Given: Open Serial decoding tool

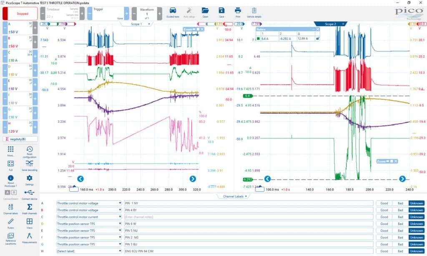Looking at the screenshot, I should (30, 163).
